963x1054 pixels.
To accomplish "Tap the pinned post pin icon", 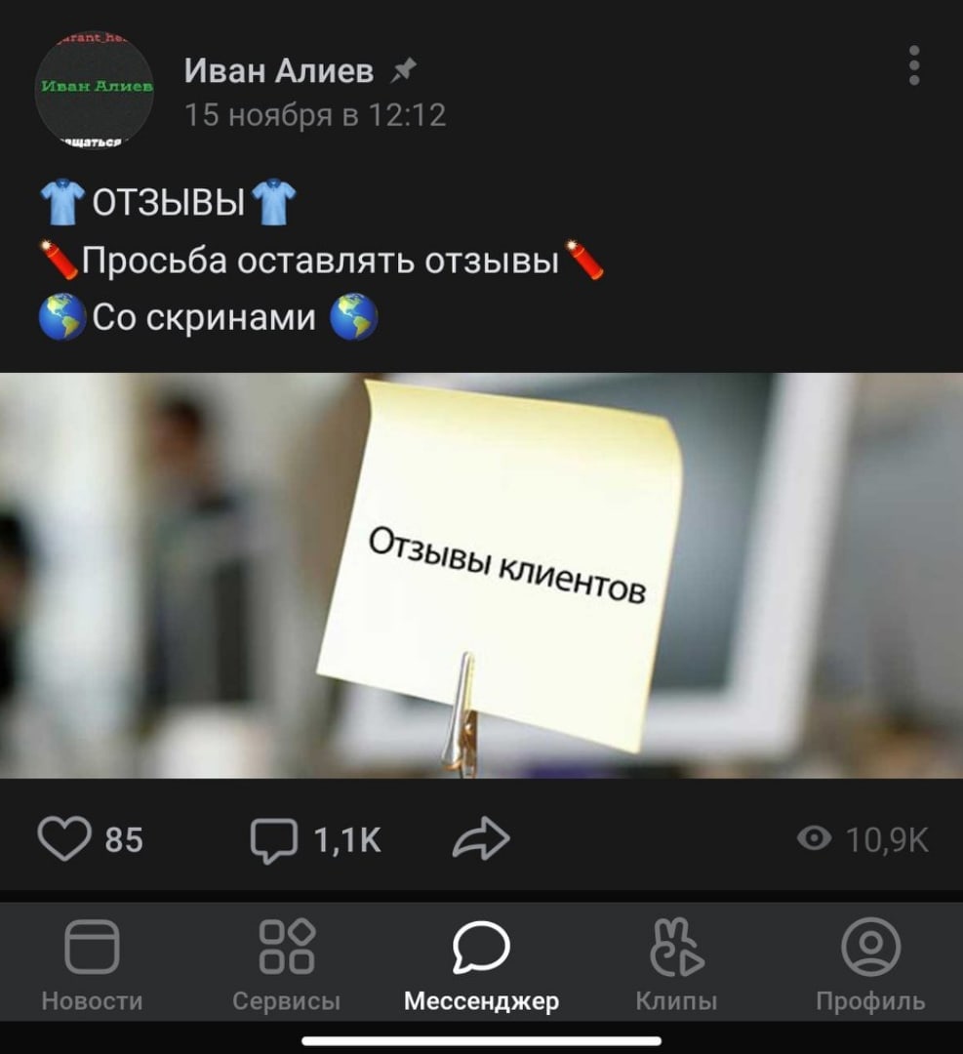I will 404,70.
